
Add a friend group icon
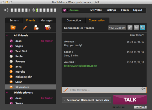(x=47, y=27)
